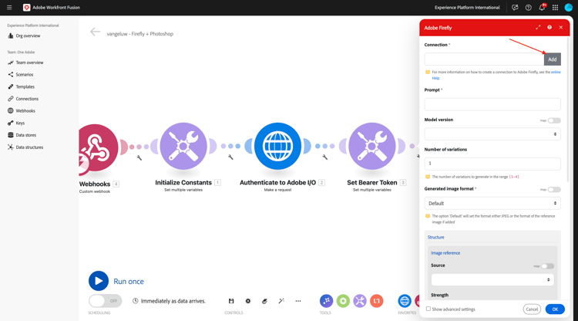
Task: Open the apps grid switcher
Action: tap(555, 8)
